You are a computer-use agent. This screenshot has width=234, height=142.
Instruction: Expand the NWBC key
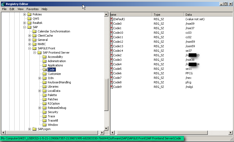[30, 44]
